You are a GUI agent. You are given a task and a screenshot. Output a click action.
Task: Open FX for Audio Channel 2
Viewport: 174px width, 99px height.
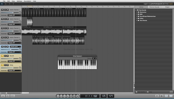(2, 19)
